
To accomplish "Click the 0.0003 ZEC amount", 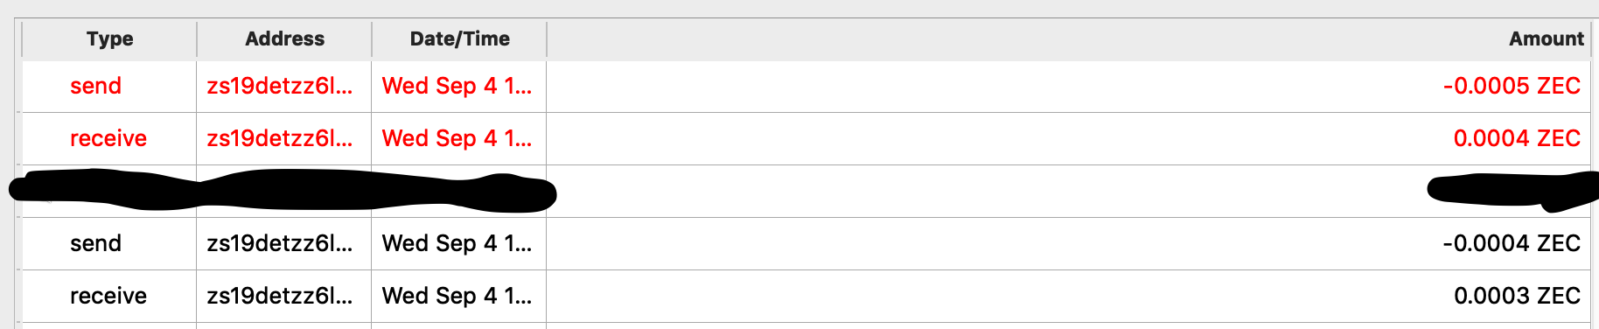I will coord(1517,296).
